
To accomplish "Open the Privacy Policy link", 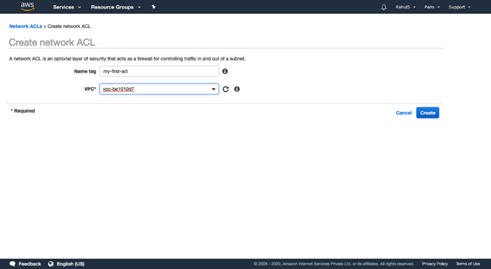I will tap(435, 264).
